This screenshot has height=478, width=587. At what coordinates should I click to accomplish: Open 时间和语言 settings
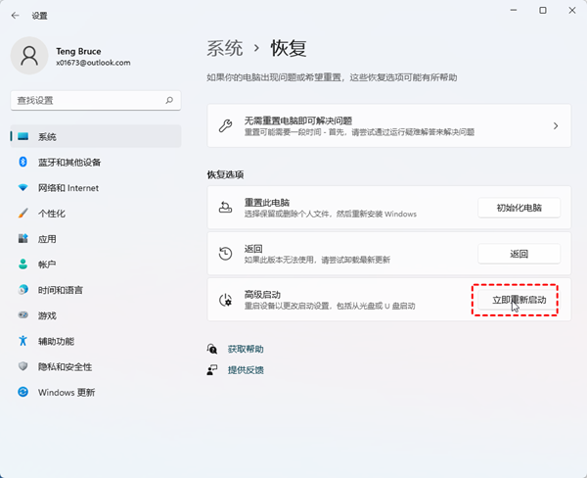tap(96, 289)
